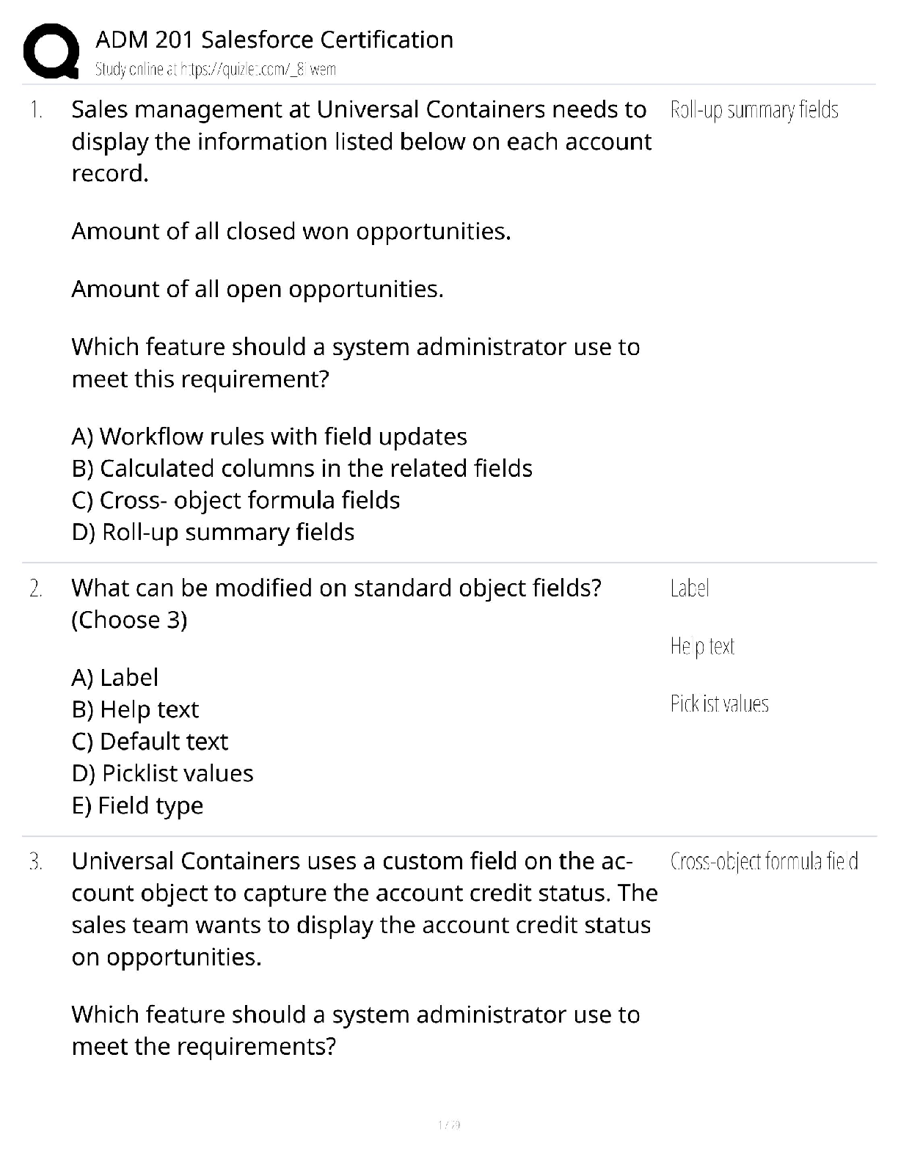
Task: Click the question number 3 marker
Action: point(36,861)
